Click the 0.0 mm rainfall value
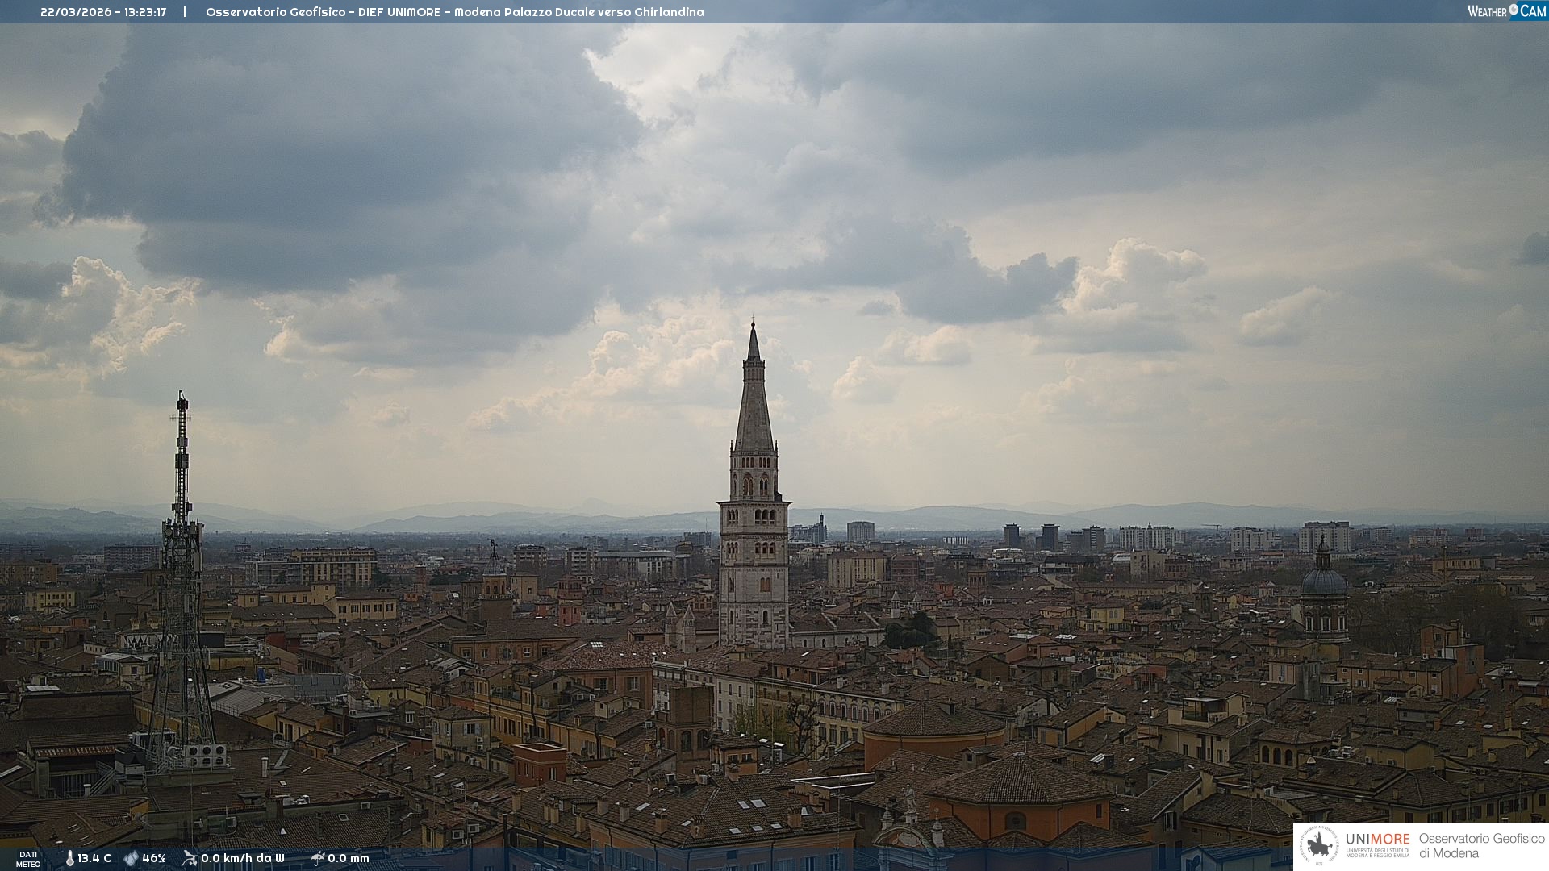 coord(348,858)
